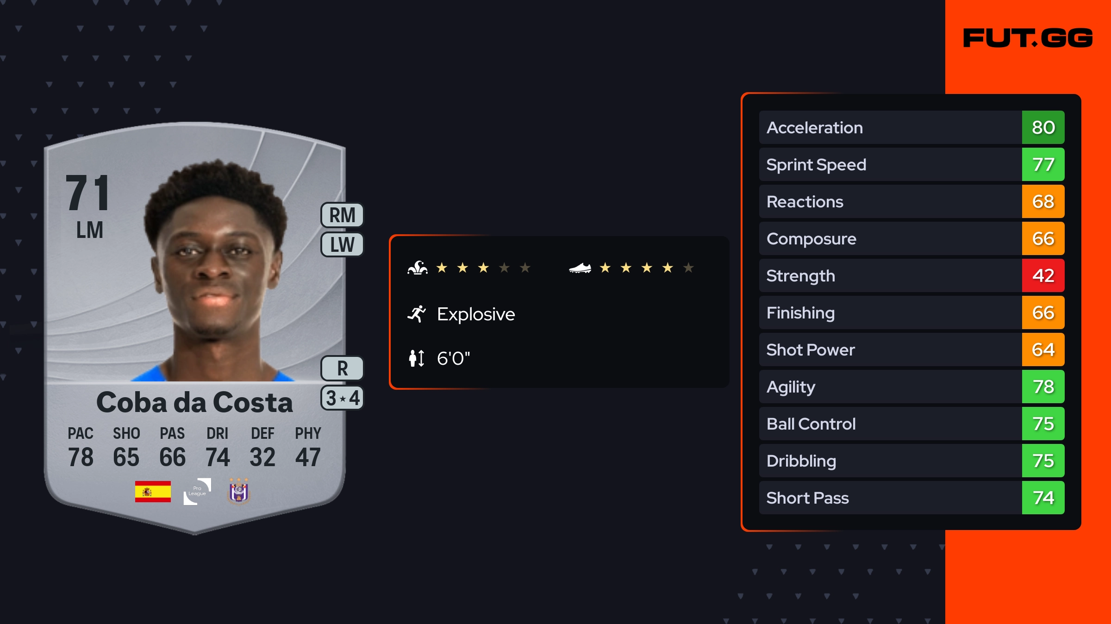Image resolution: width=1111 pixels, height=624 pixels.
Task: Click the player height icon
Action: coord(417,358)
